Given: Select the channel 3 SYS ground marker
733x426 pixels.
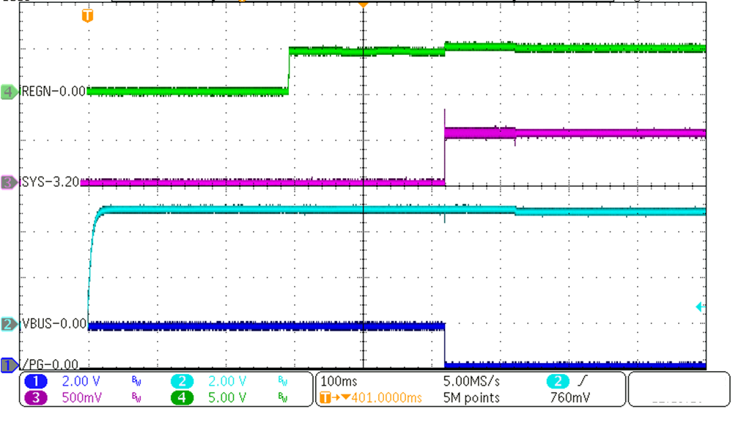Looking at the screenshot, I should coord(9,182).
